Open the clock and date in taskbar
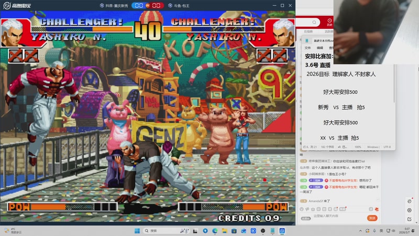The image size is (419, 236). click(405, 231)
